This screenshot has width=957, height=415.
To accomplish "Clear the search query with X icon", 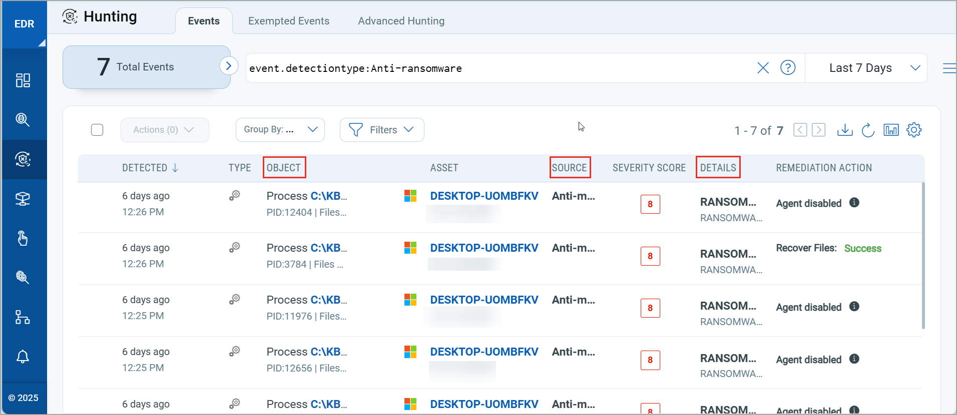I will [763, 68].
